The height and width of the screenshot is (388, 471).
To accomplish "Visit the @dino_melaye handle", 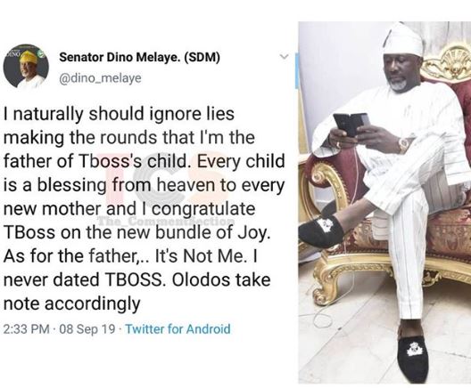I will pos(100,78).
